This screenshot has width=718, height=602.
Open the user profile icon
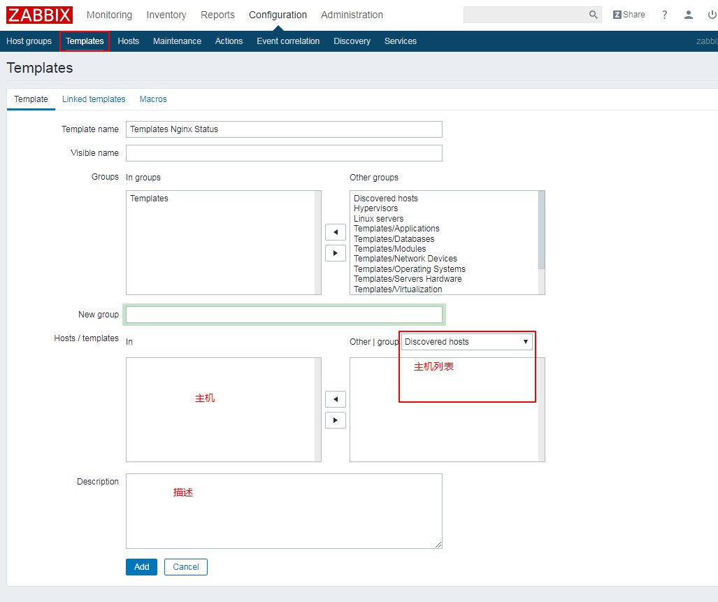pos(689,15)
